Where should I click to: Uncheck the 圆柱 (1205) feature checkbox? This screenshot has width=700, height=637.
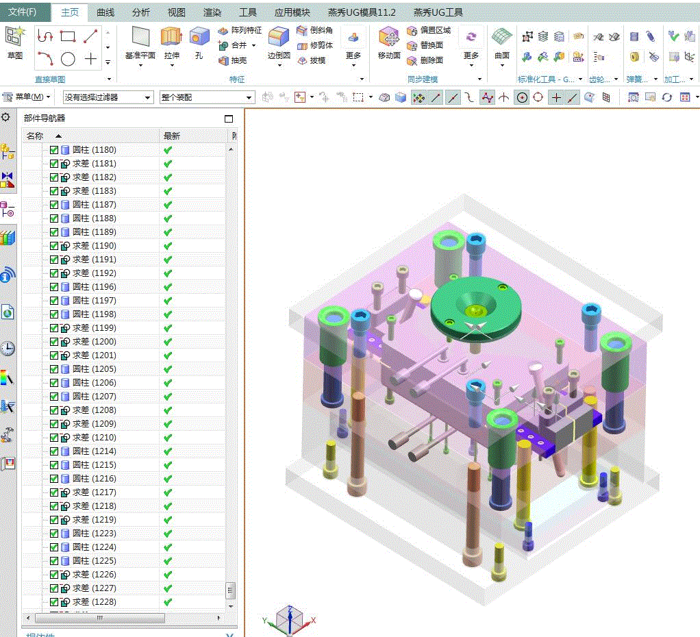54,369
